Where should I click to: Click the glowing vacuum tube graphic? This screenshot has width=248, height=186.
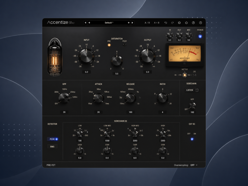click(x=55, y=57)
